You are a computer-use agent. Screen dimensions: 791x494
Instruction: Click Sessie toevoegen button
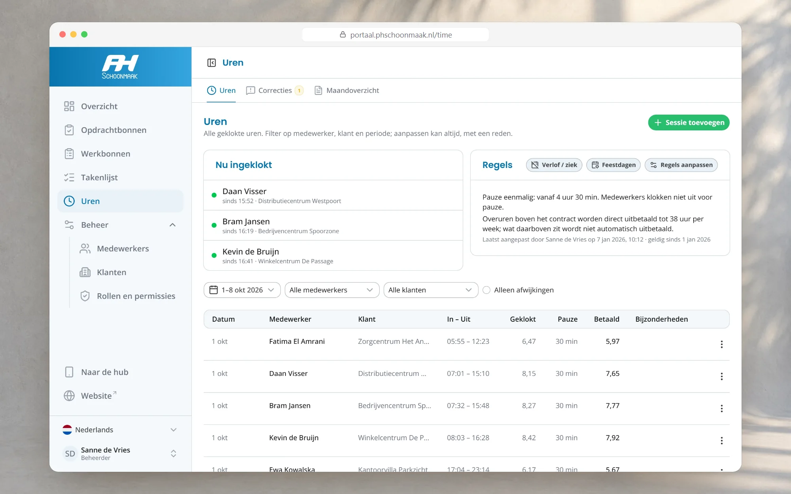click(689, 123)
